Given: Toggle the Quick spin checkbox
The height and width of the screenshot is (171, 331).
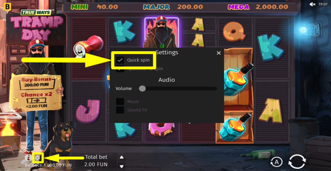Looking at the screenshot, I should 120,60.
